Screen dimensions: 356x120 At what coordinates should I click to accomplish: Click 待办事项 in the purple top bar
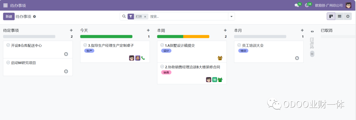(x=18, y=6)
